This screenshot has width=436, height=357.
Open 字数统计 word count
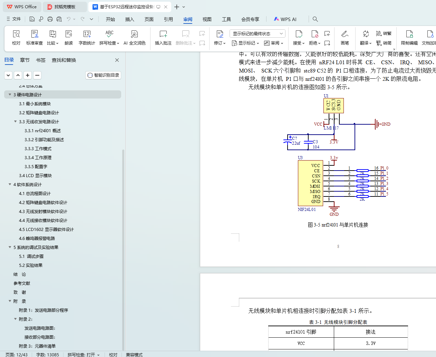click(87, 38)
